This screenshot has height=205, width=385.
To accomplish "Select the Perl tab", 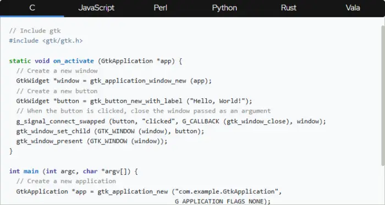I will pos(161,8).
